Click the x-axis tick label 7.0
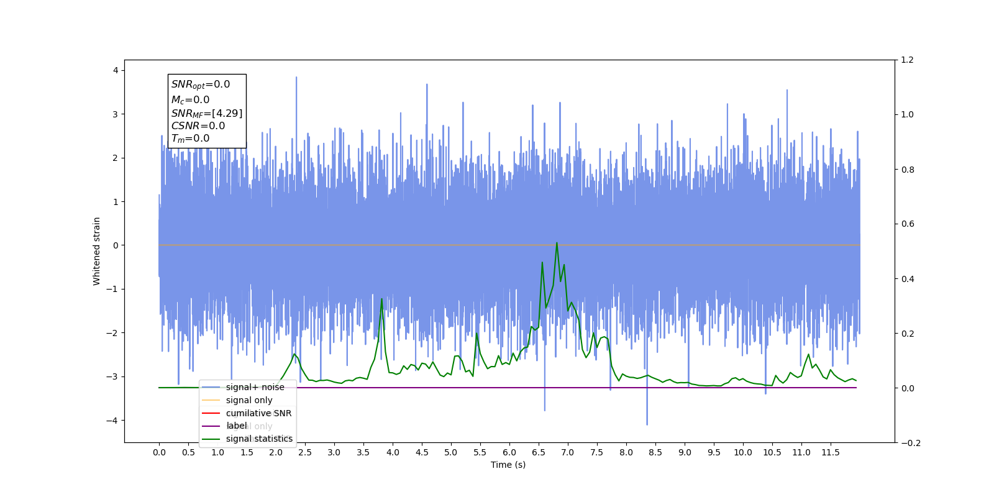Screen dimensions: 994x497 (x=568, y=452)
